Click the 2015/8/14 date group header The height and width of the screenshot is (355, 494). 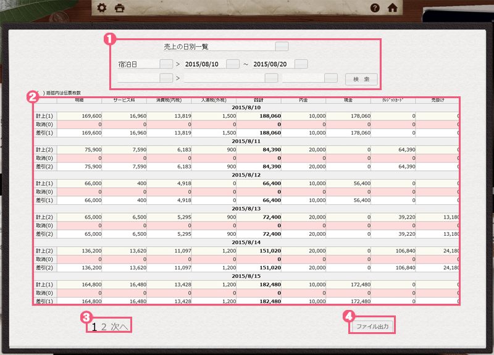246,242
